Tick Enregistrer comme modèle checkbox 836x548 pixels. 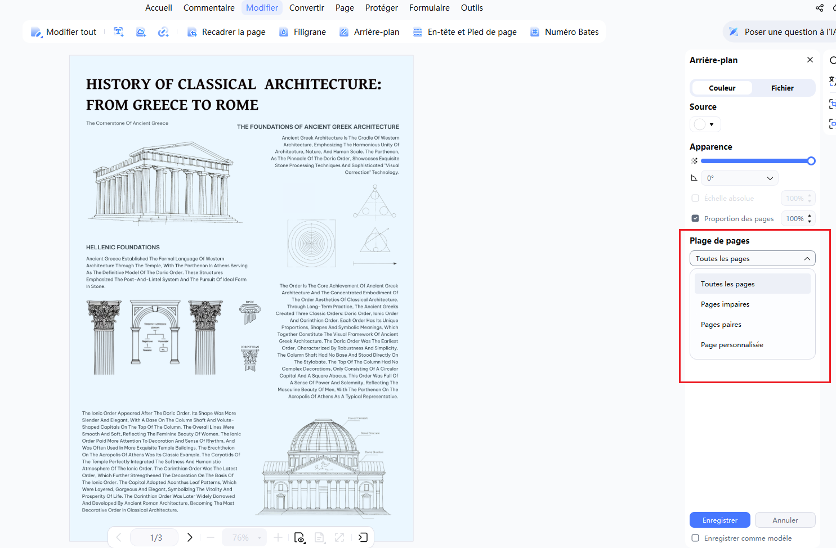(695, 538)
